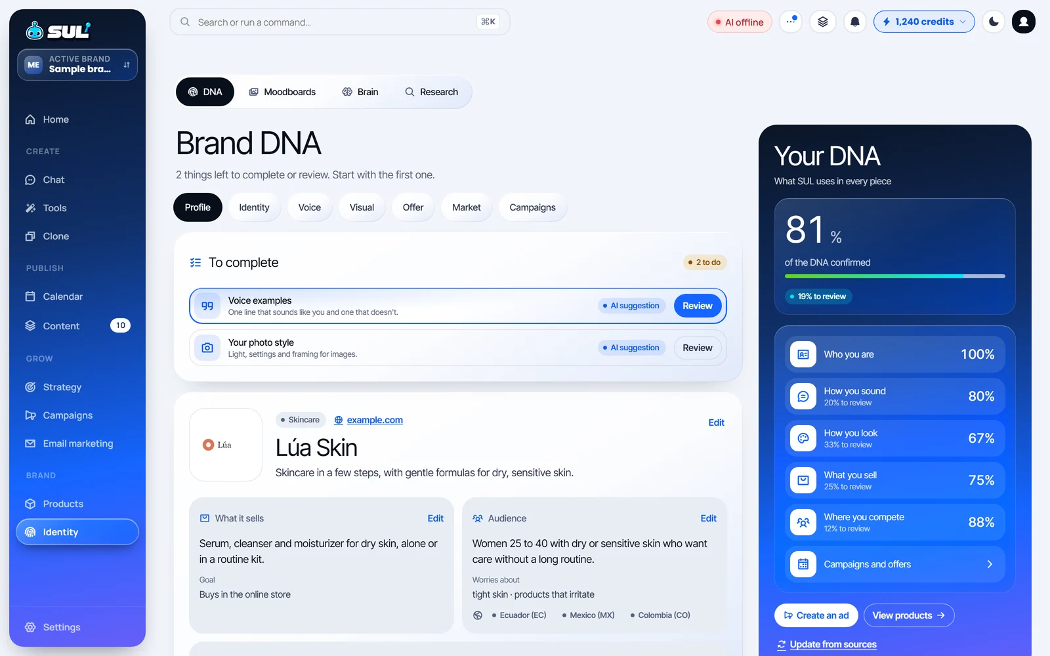Screen dimensions: 1050x656
Task: Switch to the DNA tab
Action: [x=205, y=92]
